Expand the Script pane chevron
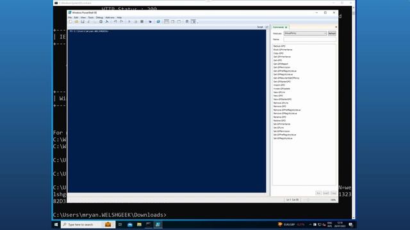 [x=266, y=27]
